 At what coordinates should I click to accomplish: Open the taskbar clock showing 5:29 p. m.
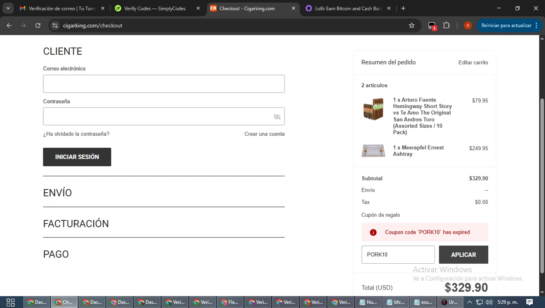[508, 302]
